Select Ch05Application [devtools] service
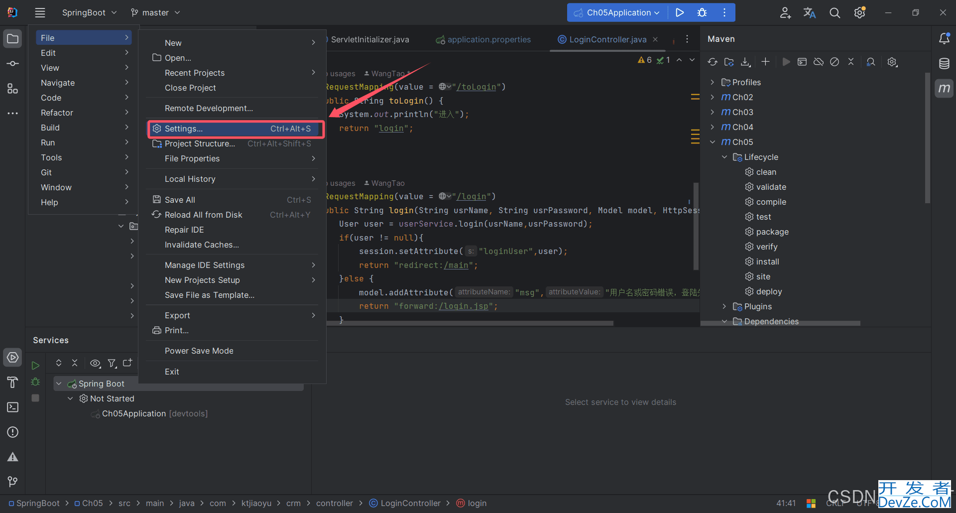The height and width of the screenshot is (513, 956). pyautogui.click(x=149, y=413)
